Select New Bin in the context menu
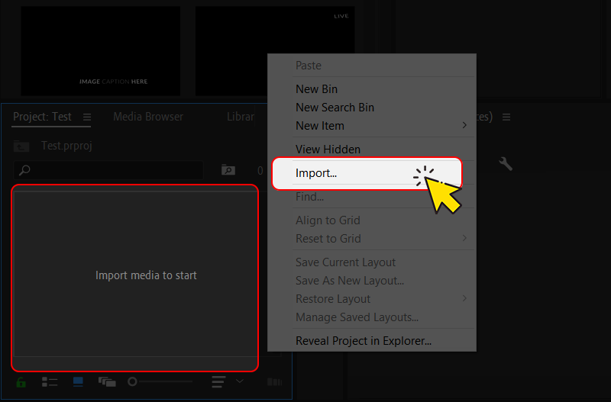This screenshot has width=611, height=402. [316, 89]
